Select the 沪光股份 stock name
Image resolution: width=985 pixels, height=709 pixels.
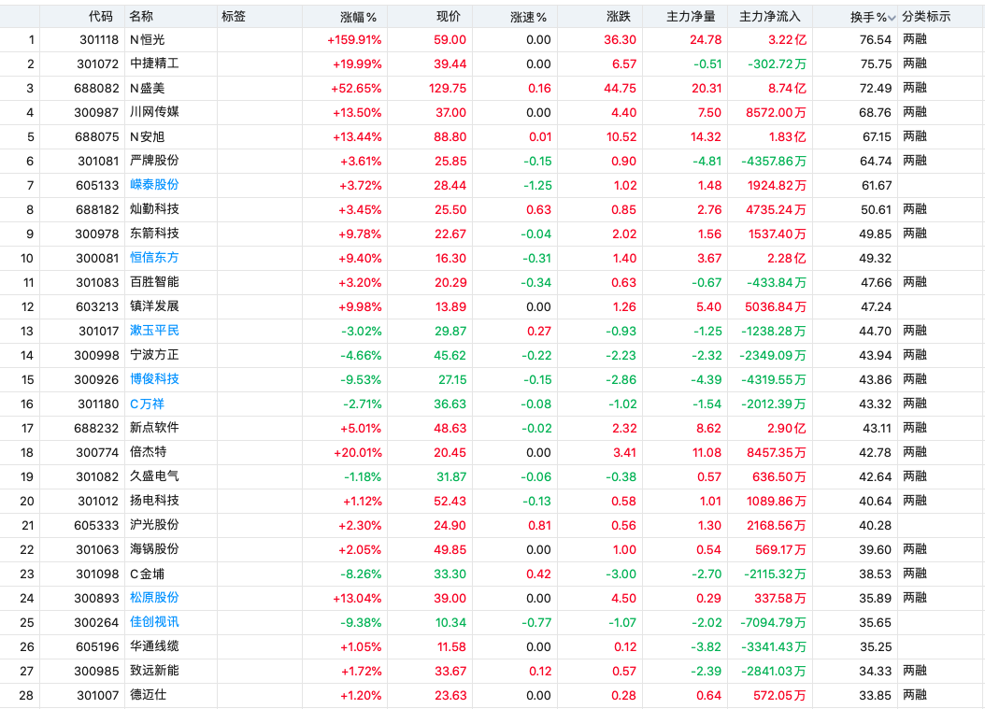click(x=154, y=524)
